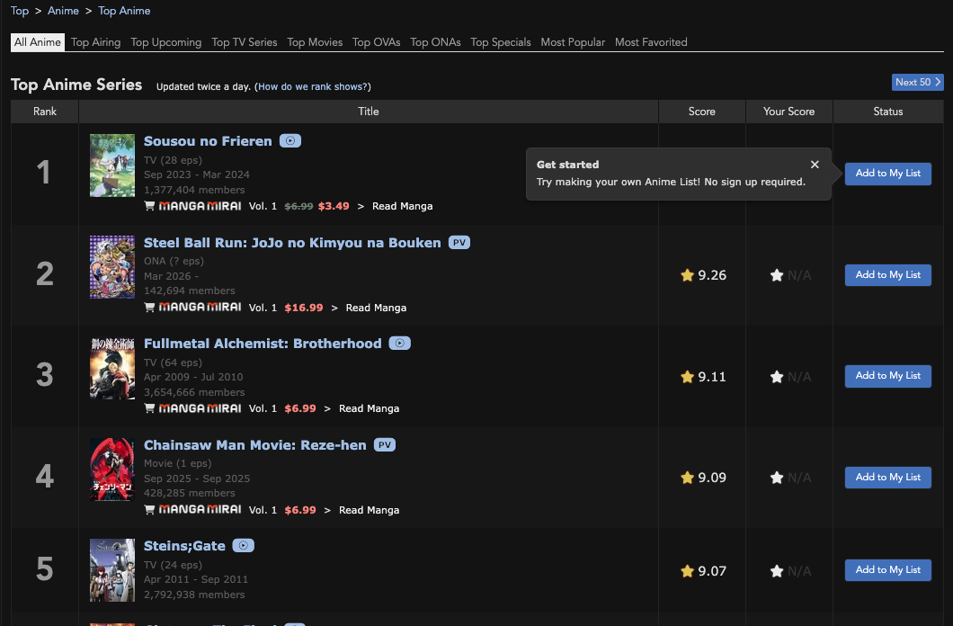Dismiss the Get started tooltip
Image resolution: width=953 pixels, height=626 pixels.
(815, 165)
